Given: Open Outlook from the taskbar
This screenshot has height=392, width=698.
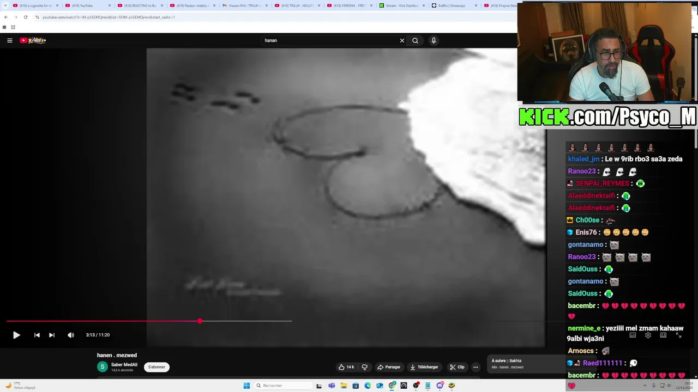Looking at the screenshot, I should click(x=380, y=385).
